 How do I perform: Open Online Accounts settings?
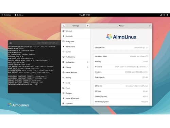click(75, 72)
